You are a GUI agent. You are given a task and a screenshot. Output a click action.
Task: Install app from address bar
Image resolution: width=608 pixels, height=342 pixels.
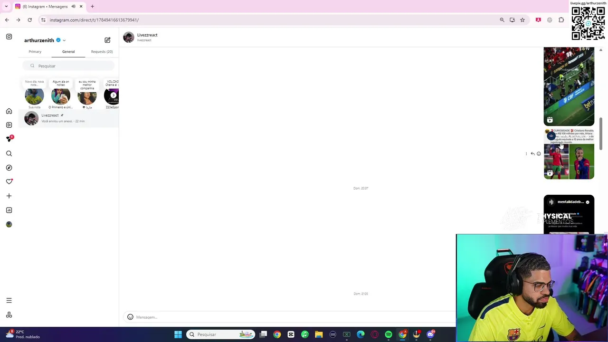(x=512, y=20)
